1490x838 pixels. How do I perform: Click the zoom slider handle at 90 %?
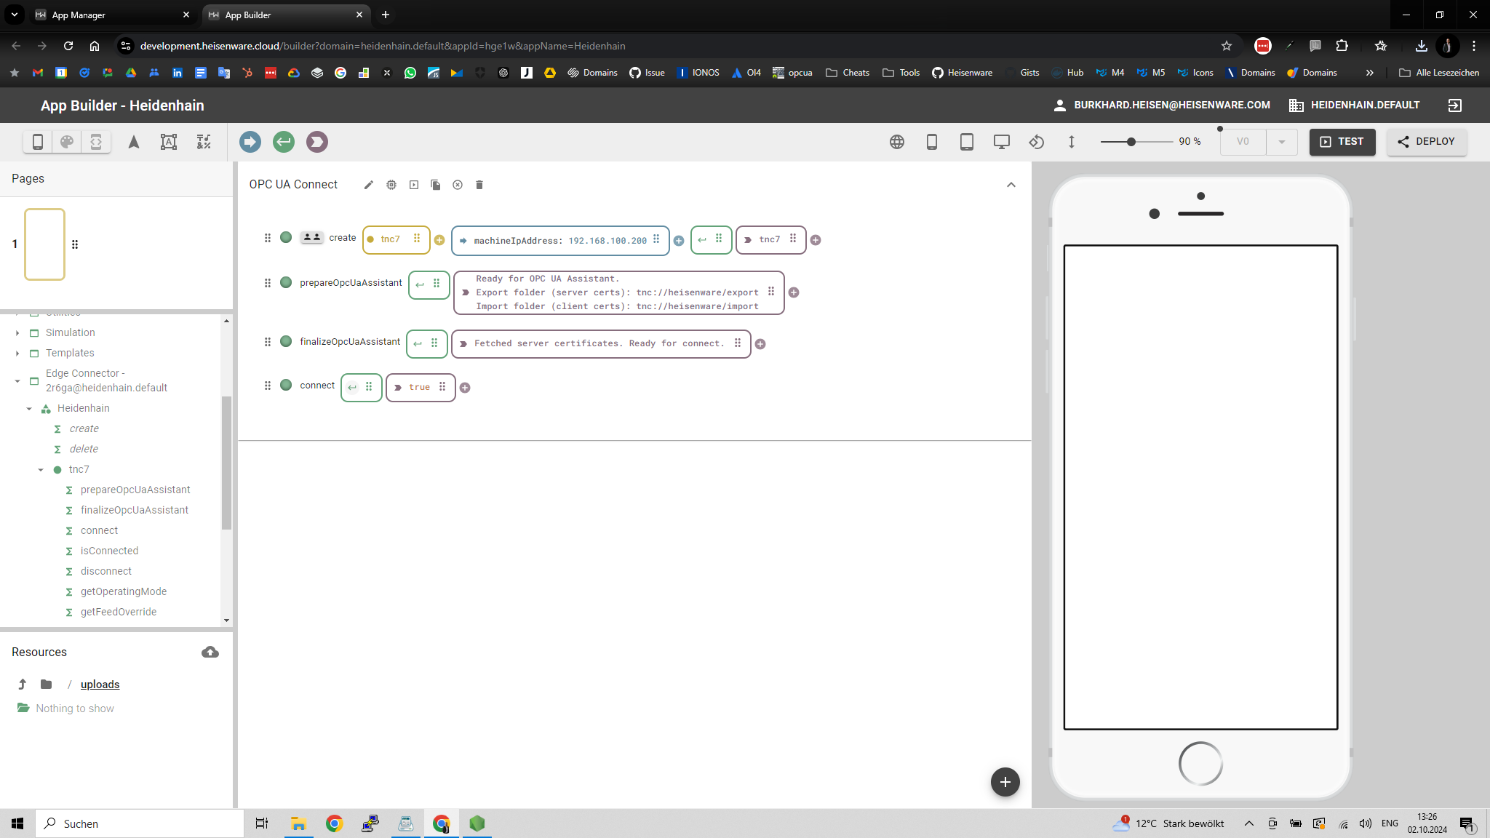click(x=1131, y=142)
